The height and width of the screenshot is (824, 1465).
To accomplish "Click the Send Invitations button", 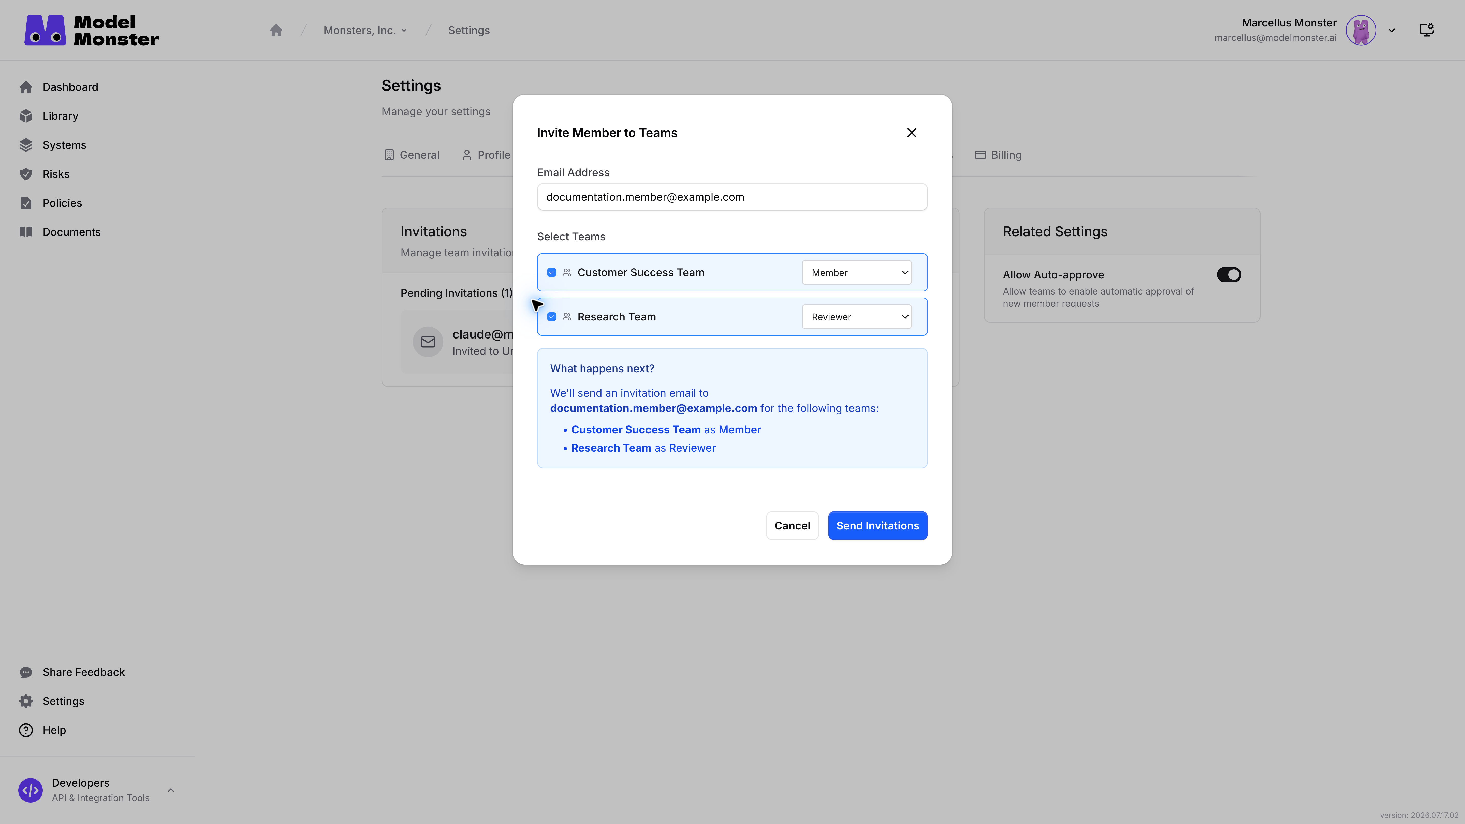I will [x=877, y=525].
